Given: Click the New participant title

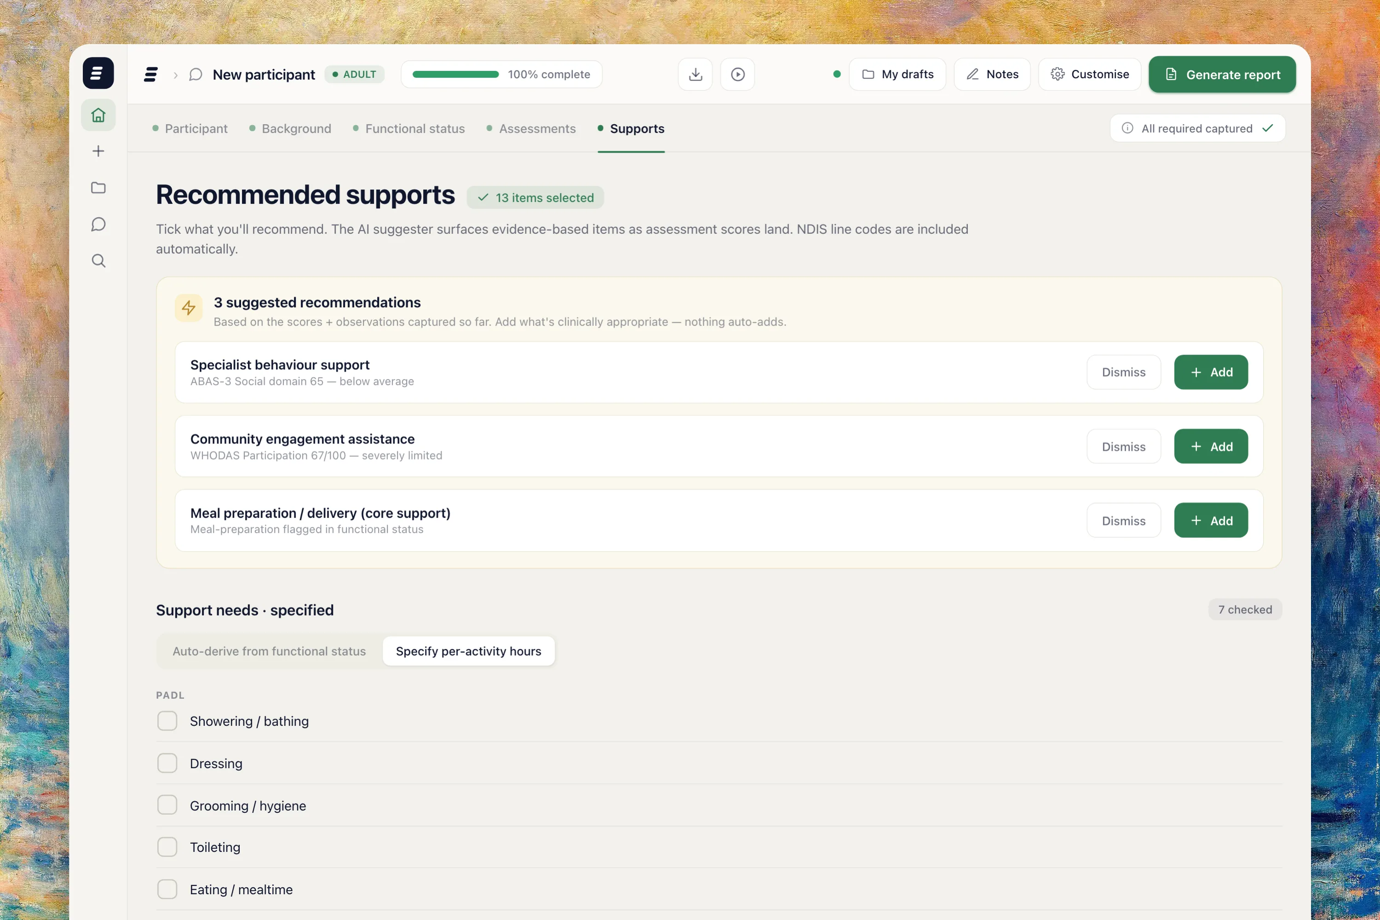Looking at the screenshot, I should 264,75.
